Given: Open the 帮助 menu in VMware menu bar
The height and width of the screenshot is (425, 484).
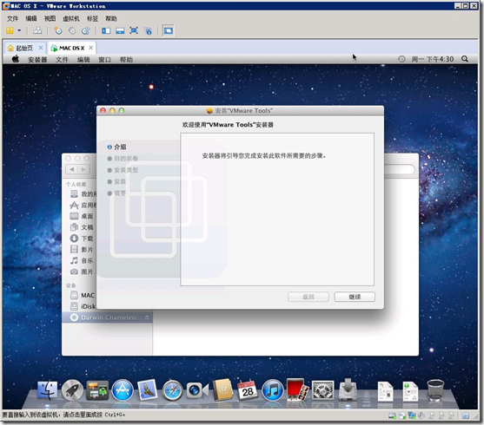Looking at the screenshot, I should tap(111, 18).
